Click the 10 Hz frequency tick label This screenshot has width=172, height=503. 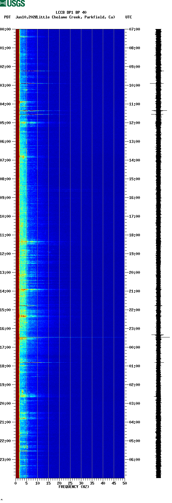click(x=37, y=483)
